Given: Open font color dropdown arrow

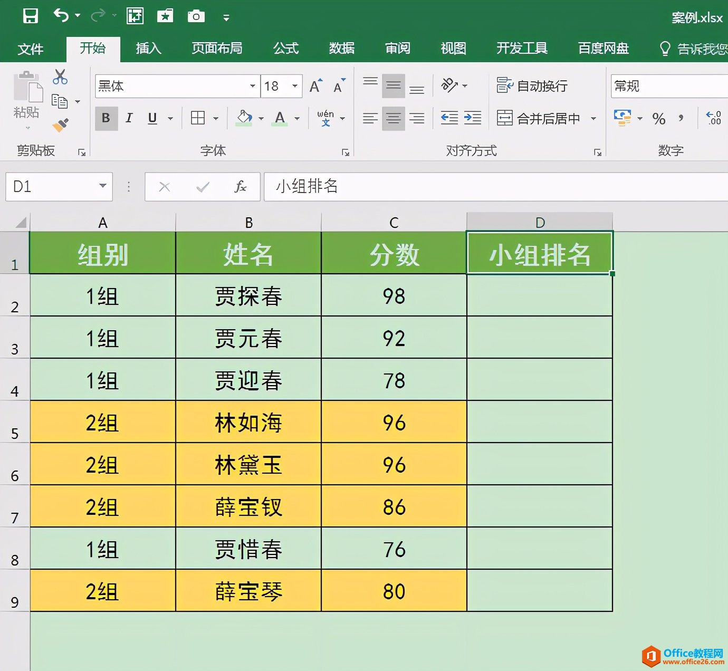Looking at the screenshot, I should pos(297,119).
